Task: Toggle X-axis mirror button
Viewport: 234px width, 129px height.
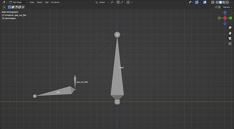Action: point(219,7)
